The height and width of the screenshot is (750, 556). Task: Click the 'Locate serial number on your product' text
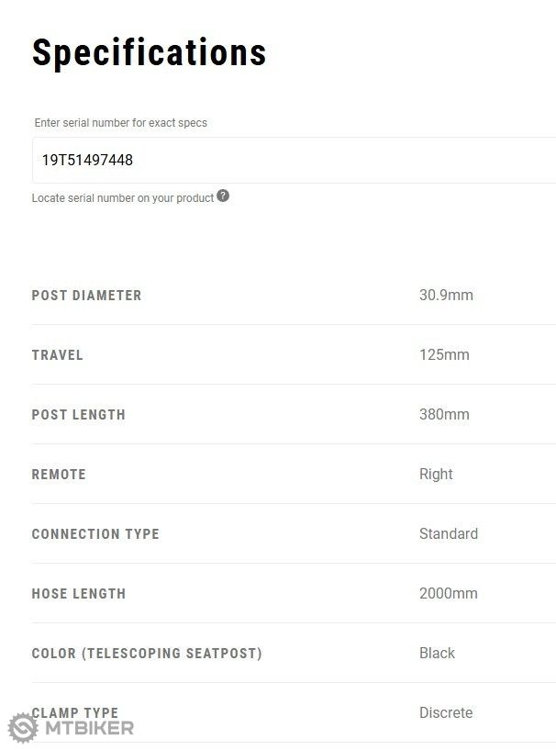(x=123, y=198)
